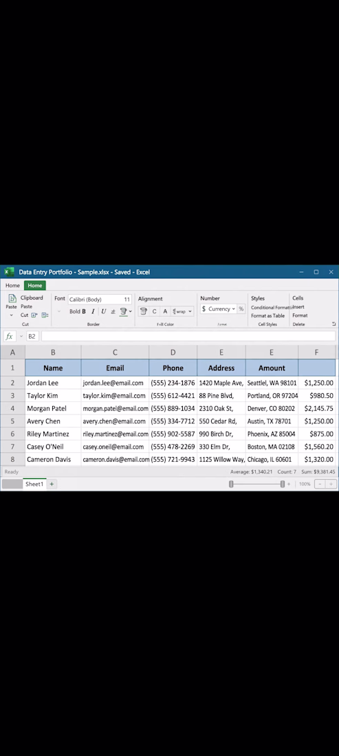
Task: Toggle italic formatting
Action: (x=93, y=311)
